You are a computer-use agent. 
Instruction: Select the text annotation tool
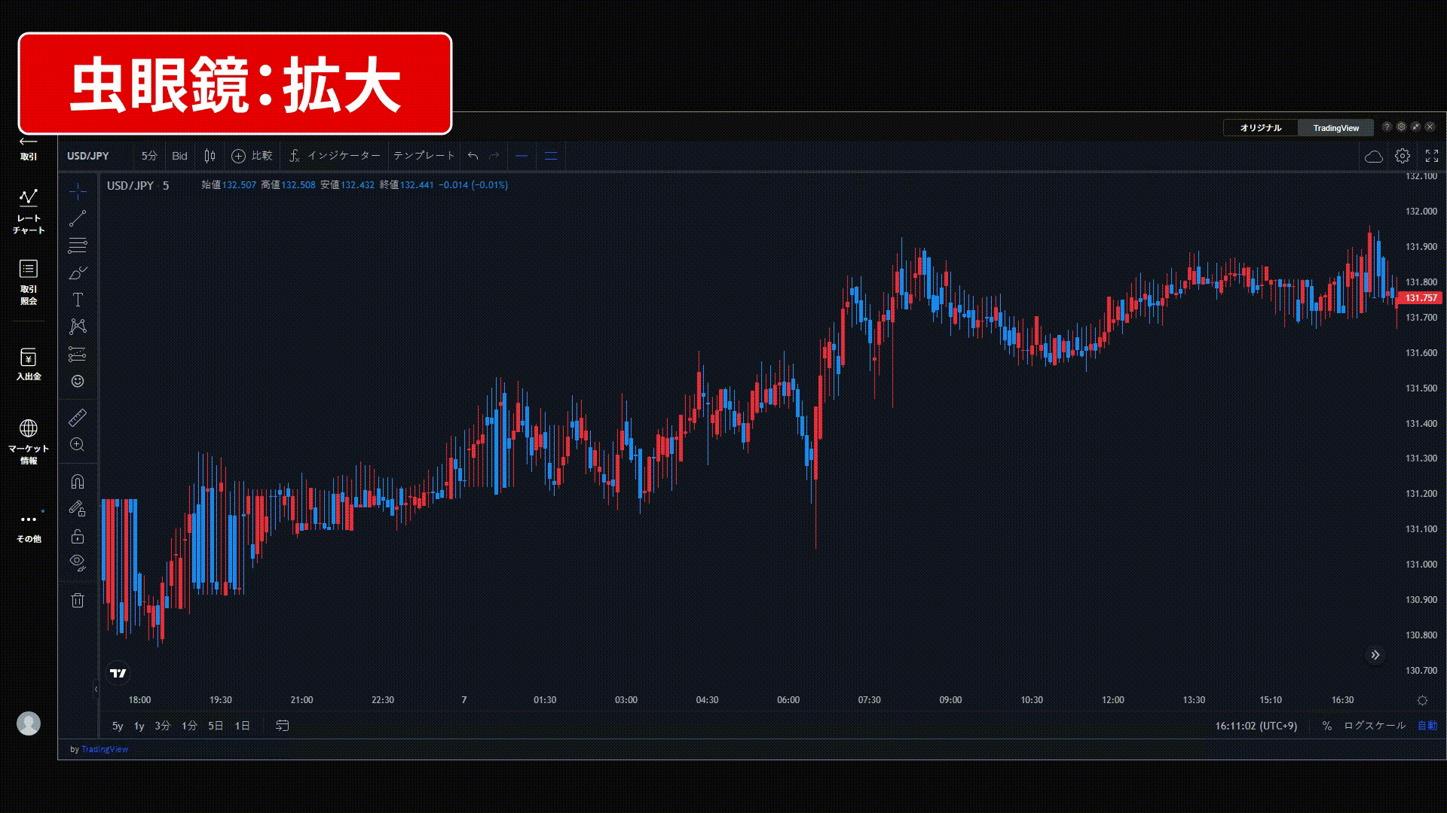point(78,300)
